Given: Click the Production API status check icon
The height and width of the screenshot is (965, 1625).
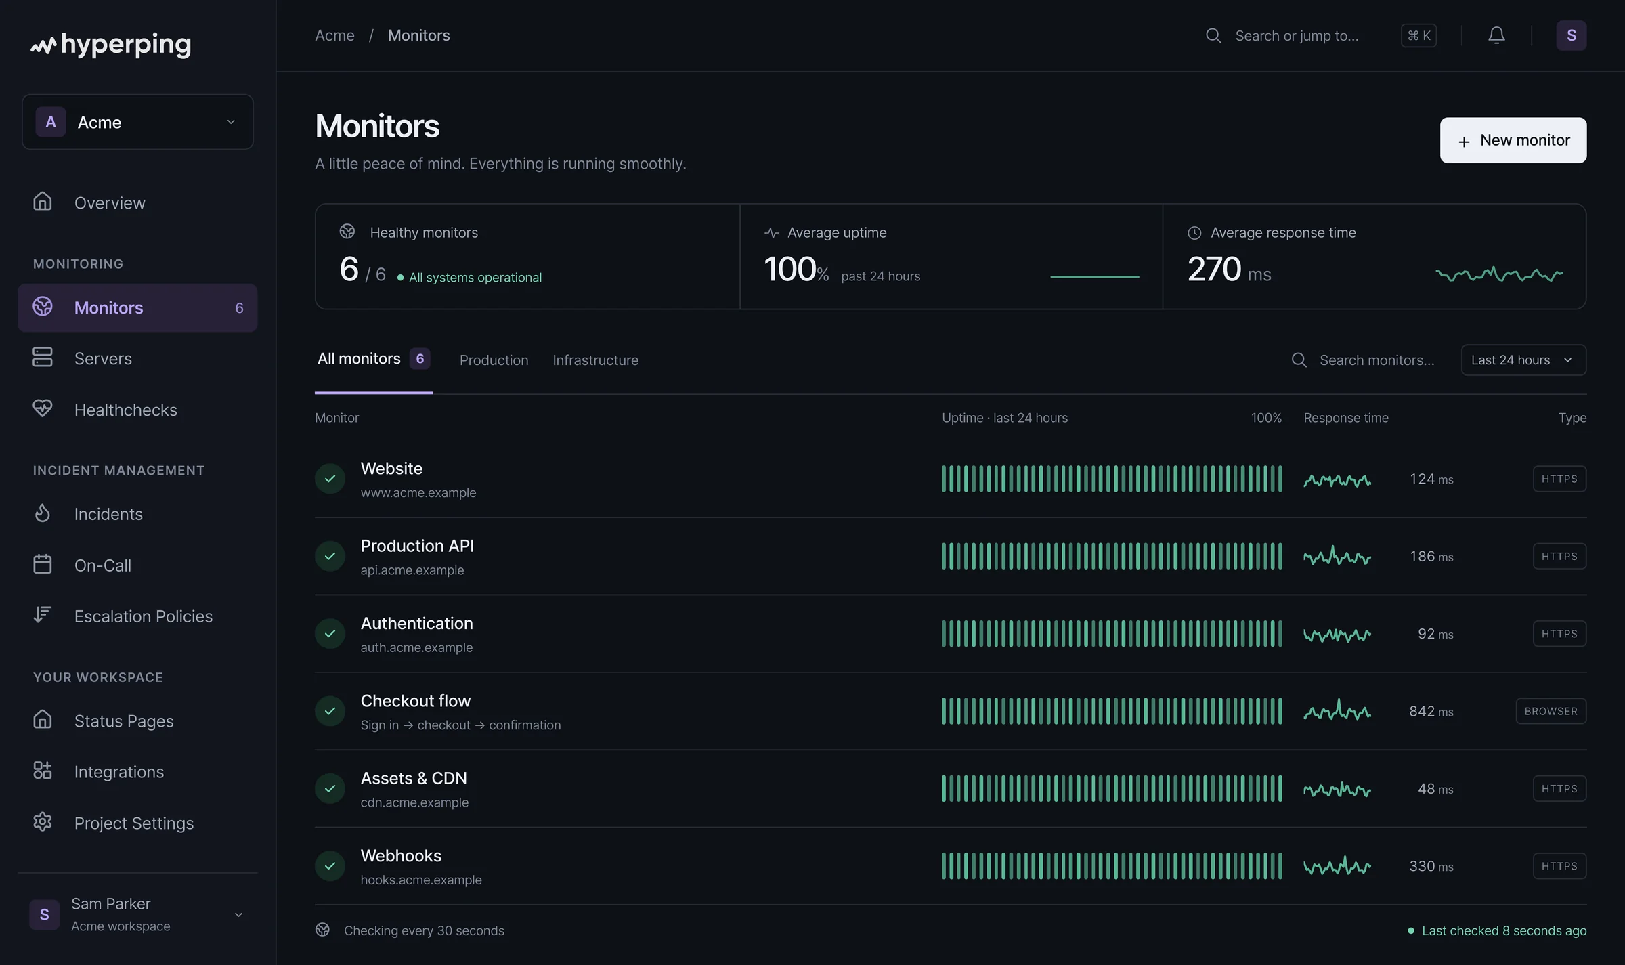Looking at the screenshot, I should pyautogui.click(x=330, y=556).
